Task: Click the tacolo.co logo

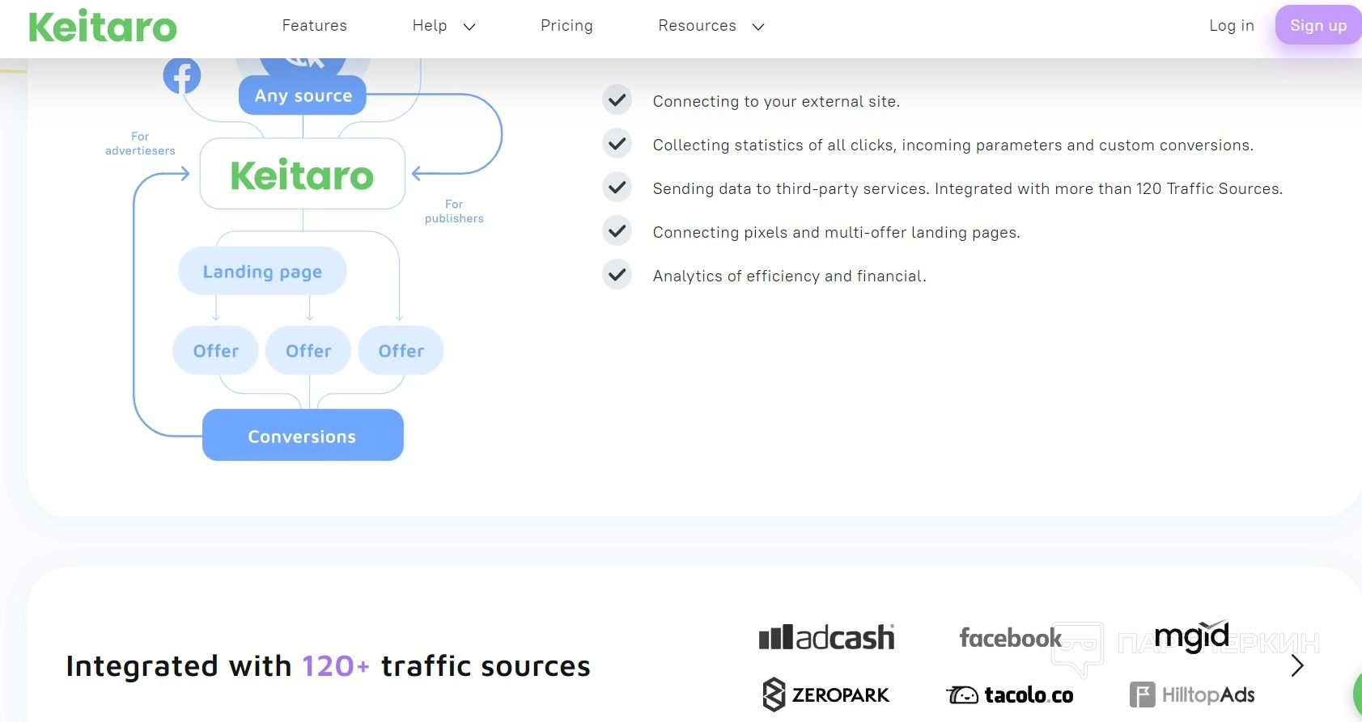Action: coord(1010,695)
